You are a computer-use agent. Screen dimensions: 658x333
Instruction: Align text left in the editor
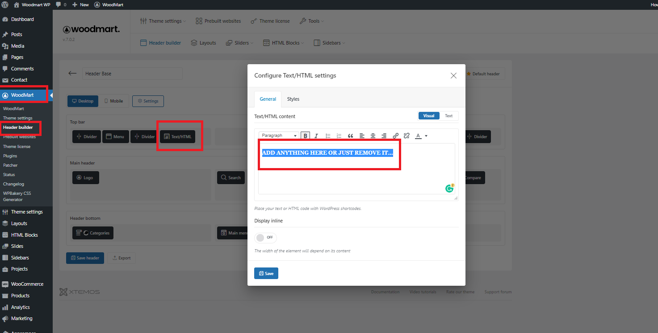(362, 136)
